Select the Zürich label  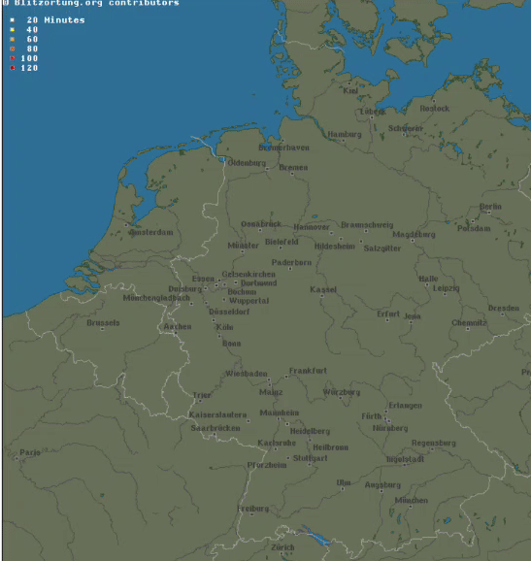282,547
